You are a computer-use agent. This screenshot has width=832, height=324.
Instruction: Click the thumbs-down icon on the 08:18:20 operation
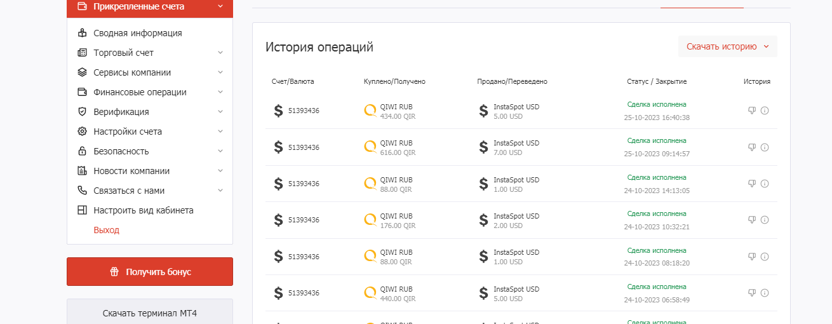click(752, 257)
